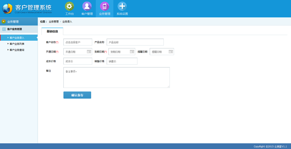Open the 工作台 gear icon
Image resolution: width=291 pixels, height=149 pixels.
coord(69,6)
